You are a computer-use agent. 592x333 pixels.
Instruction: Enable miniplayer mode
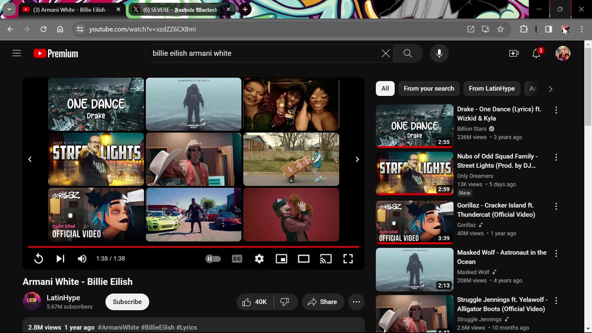tap(281, 259)
